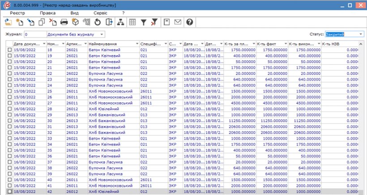The image size is (367, 195).
Task: Click the refresh circular arrow icon
Action: pyautogui.click(x=98, y=22)
